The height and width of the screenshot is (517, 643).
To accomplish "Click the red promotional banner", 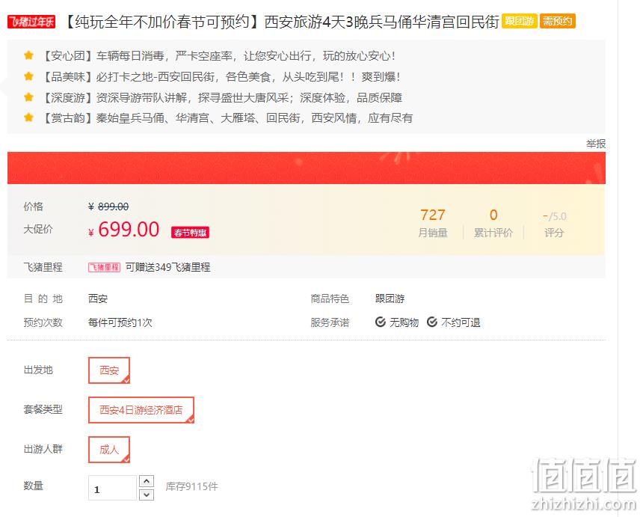I will (x=307, y=168).
